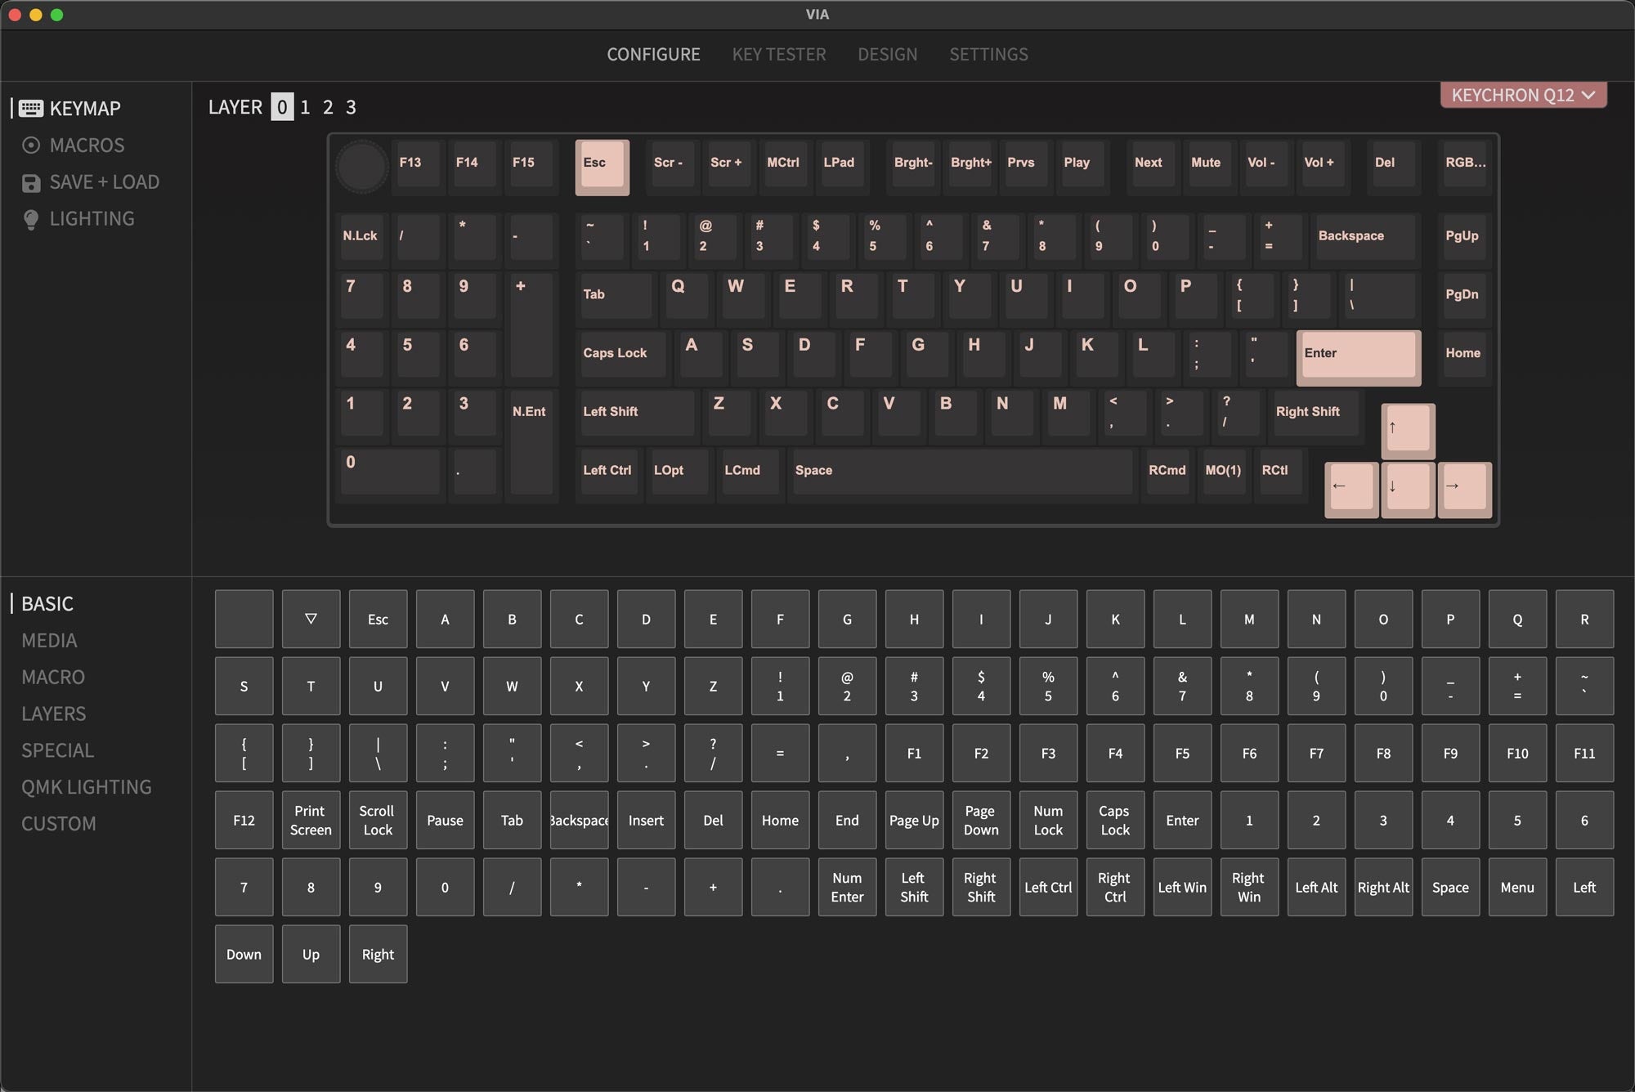
Task: Expand the LAYERS category
Action: click(x=52, y=713)
